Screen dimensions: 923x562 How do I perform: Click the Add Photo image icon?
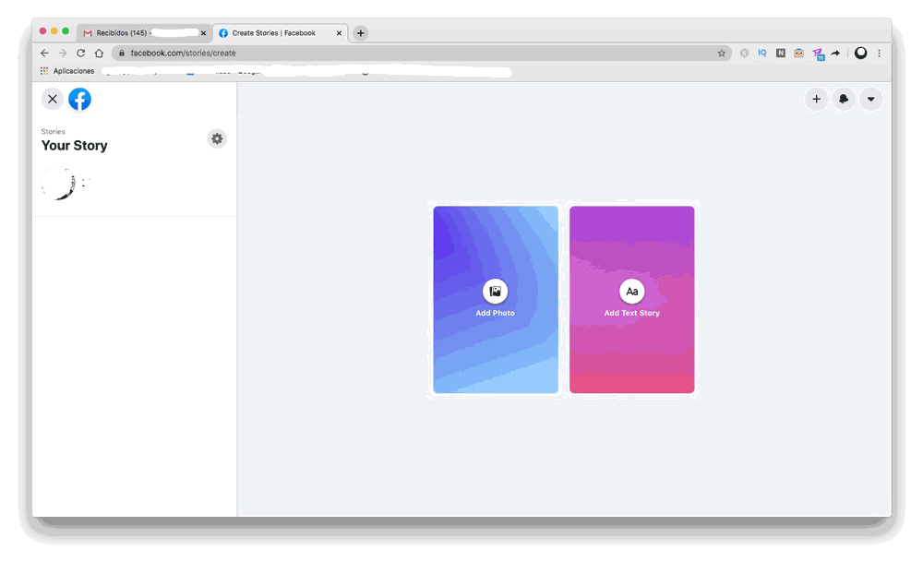(495, 292)
